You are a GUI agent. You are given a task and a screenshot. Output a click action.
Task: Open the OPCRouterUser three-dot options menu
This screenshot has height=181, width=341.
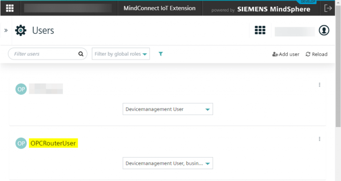320,139
